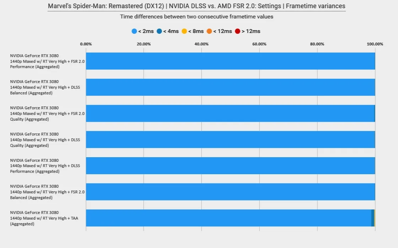This screenshot has height=248, width=398.
Task: Click the chart title Marvel's Spider-Man: Remastered
Action: pyautogui.click(x=197, y=6)
